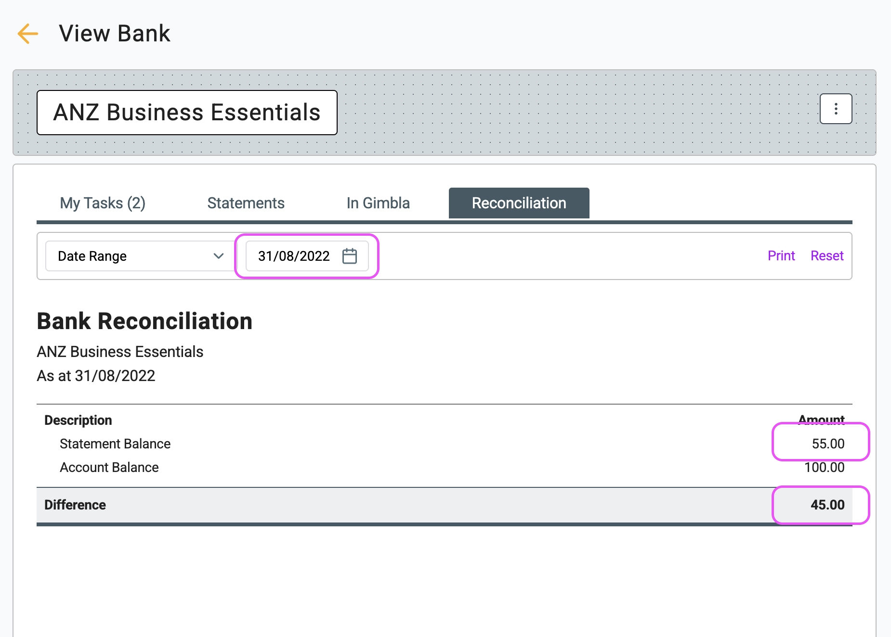
Task: Click the Bank Reconciliation heading
Action: [x=144, y=321]
